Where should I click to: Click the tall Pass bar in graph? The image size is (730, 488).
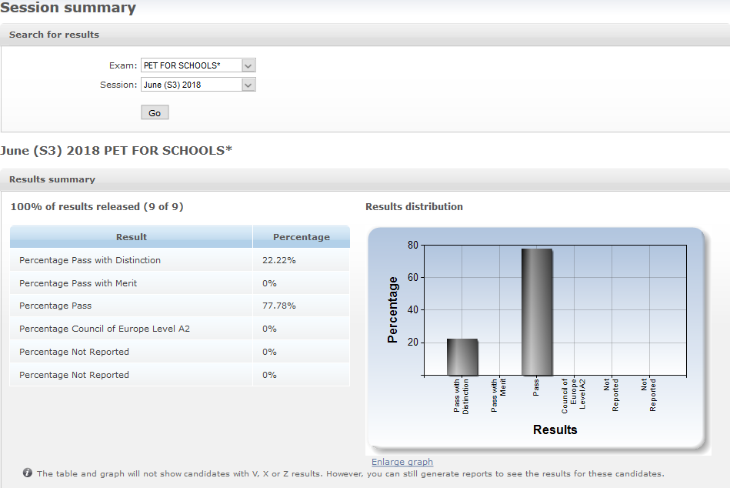coord(537,312)
